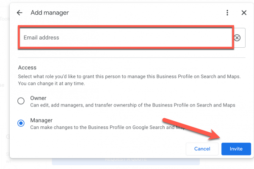Send the invitation with the Invite button
254x169 pixels.
[236, 149]
